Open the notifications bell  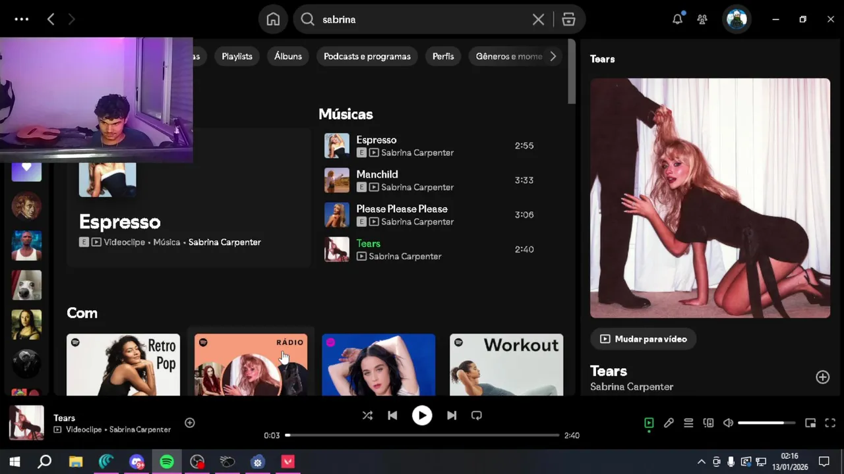[x=677, y=19]
